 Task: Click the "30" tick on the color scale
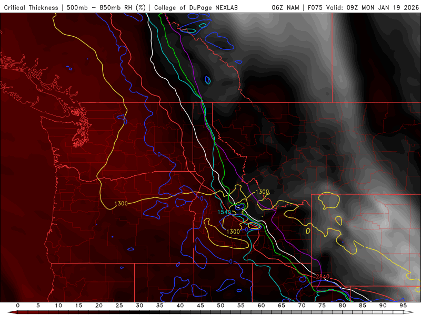139,306
